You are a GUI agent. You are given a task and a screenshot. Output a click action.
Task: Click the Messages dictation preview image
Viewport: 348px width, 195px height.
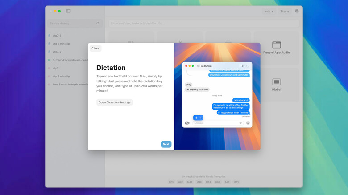pos(217,97)
